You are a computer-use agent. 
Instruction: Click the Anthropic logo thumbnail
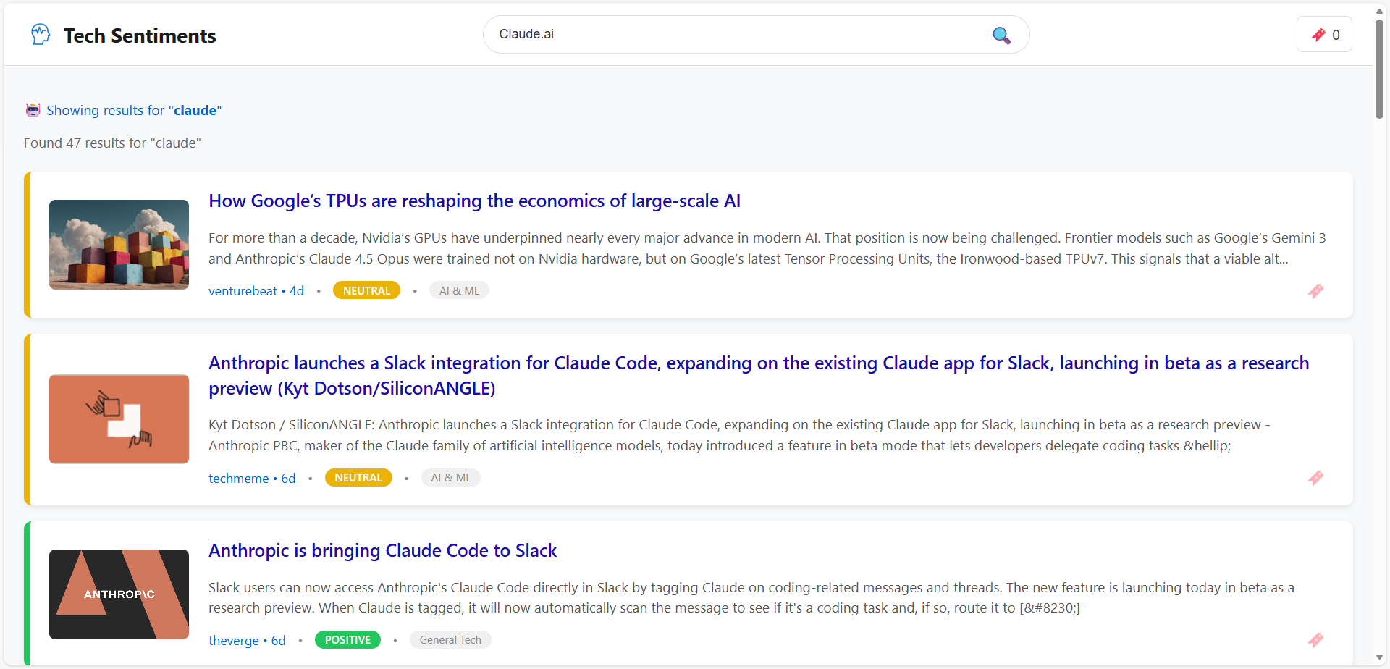click(119, 594)
